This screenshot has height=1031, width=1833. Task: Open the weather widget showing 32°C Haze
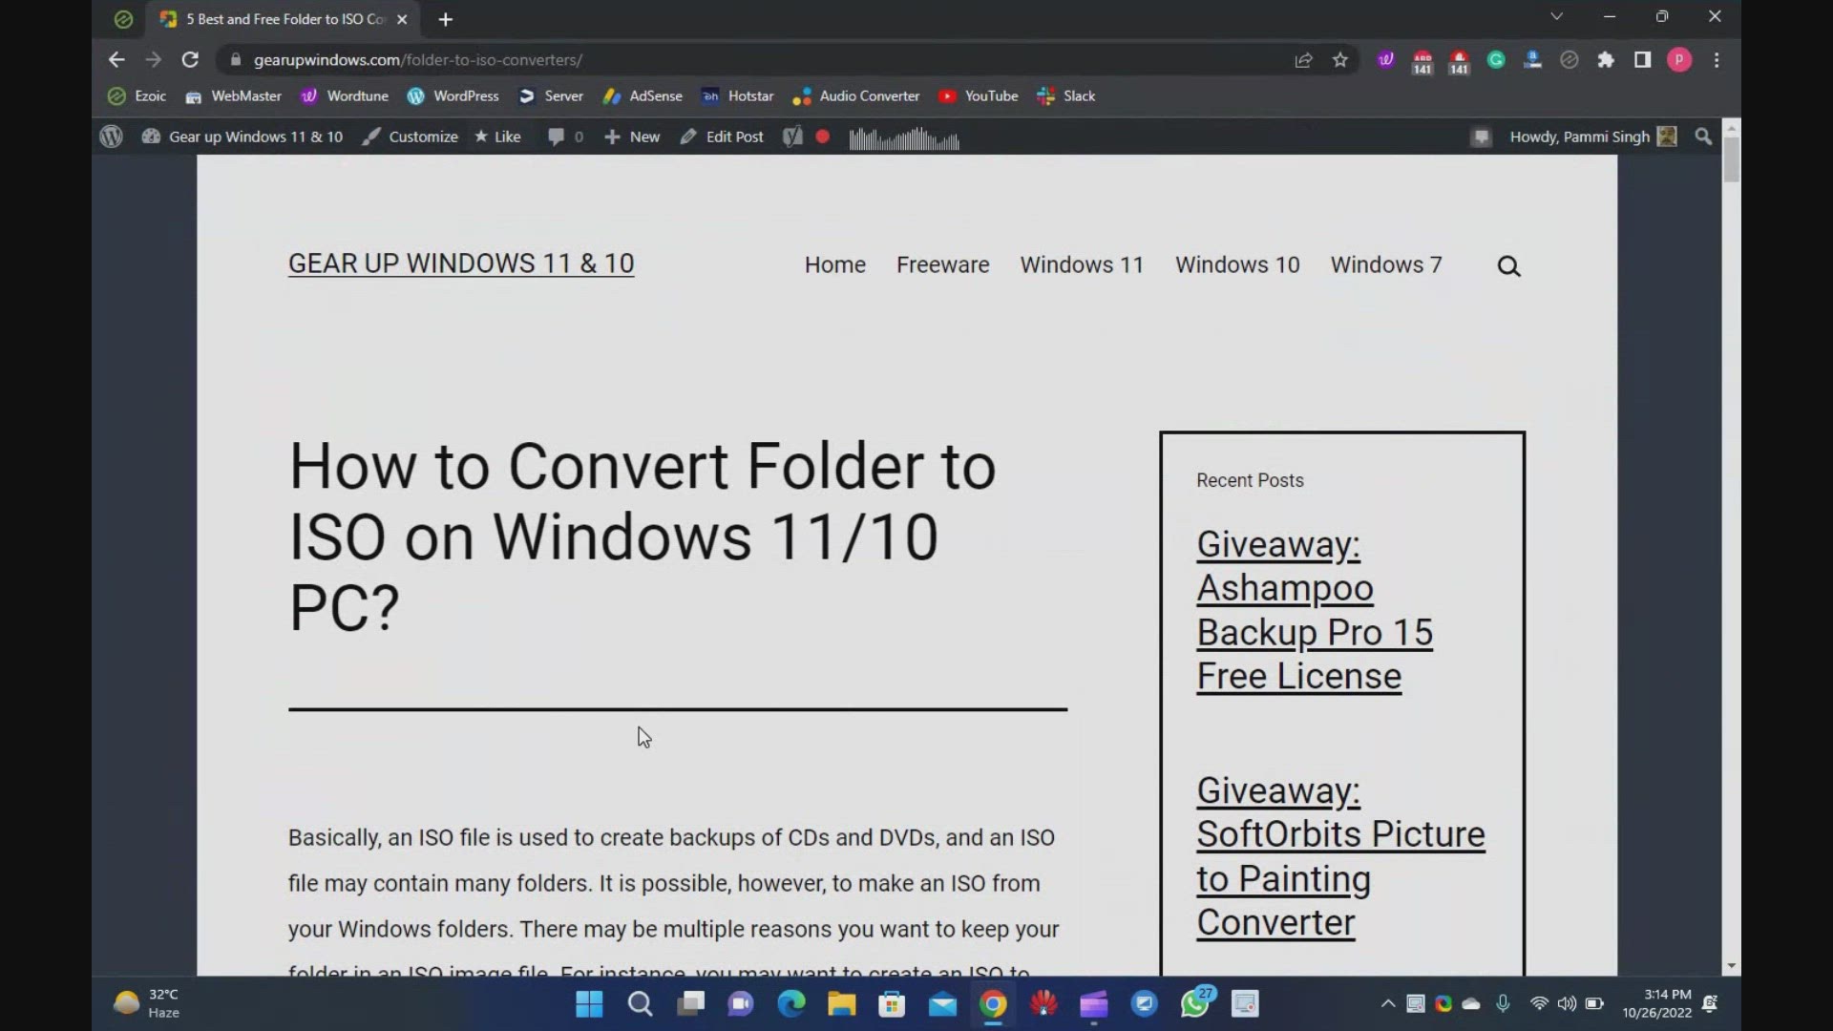pyautogui.click(x=147, y=1003)
